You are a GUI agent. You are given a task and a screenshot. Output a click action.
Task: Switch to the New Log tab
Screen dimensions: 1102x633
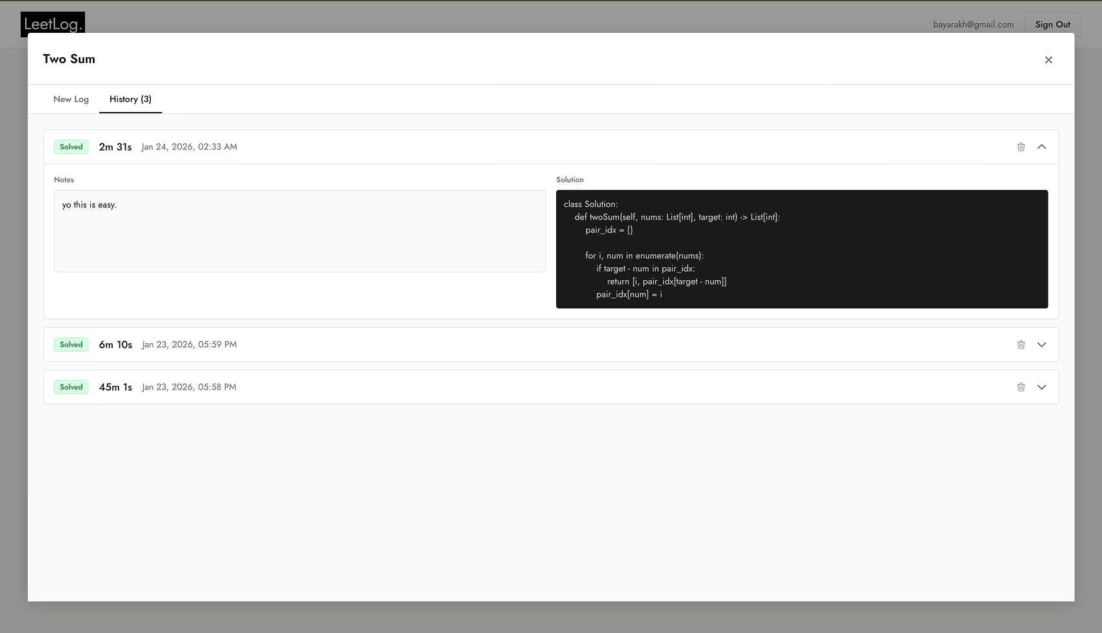[71, 99]
